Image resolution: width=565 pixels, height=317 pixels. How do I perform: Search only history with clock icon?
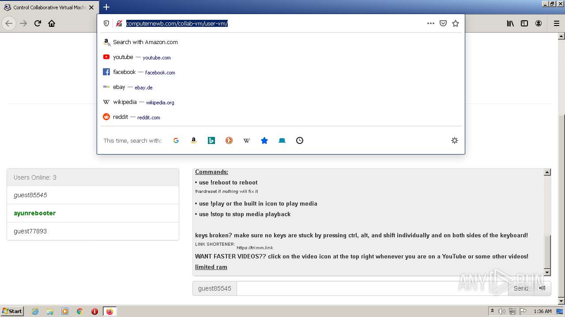(x=300, y=140)
